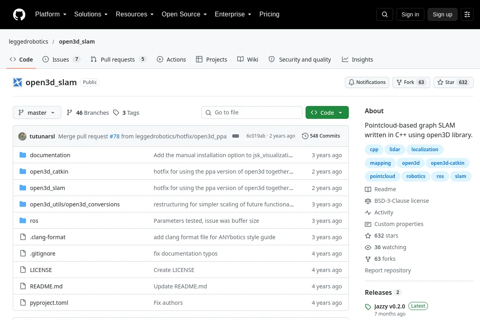
Task: Click the BSD-3-Clause license scale icon
Action: point(368,201)
